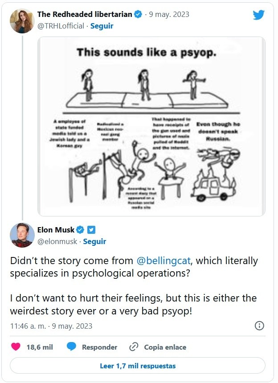
Task: Open The Redheaded libertarian's profile avatar
Action: [22, 20]
